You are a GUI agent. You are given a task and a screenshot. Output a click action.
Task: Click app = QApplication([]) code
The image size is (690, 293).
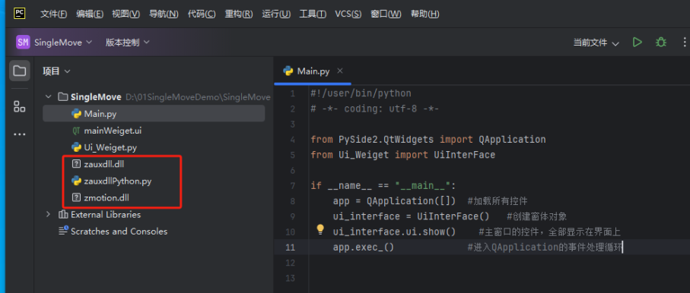point(394,201)
